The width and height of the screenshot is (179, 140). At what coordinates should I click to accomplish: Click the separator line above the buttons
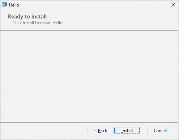click(89, 123)
